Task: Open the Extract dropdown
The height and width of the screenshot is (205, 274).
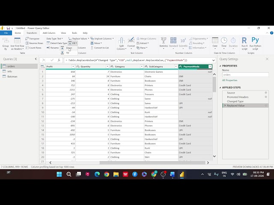Action: coord(143,43)
